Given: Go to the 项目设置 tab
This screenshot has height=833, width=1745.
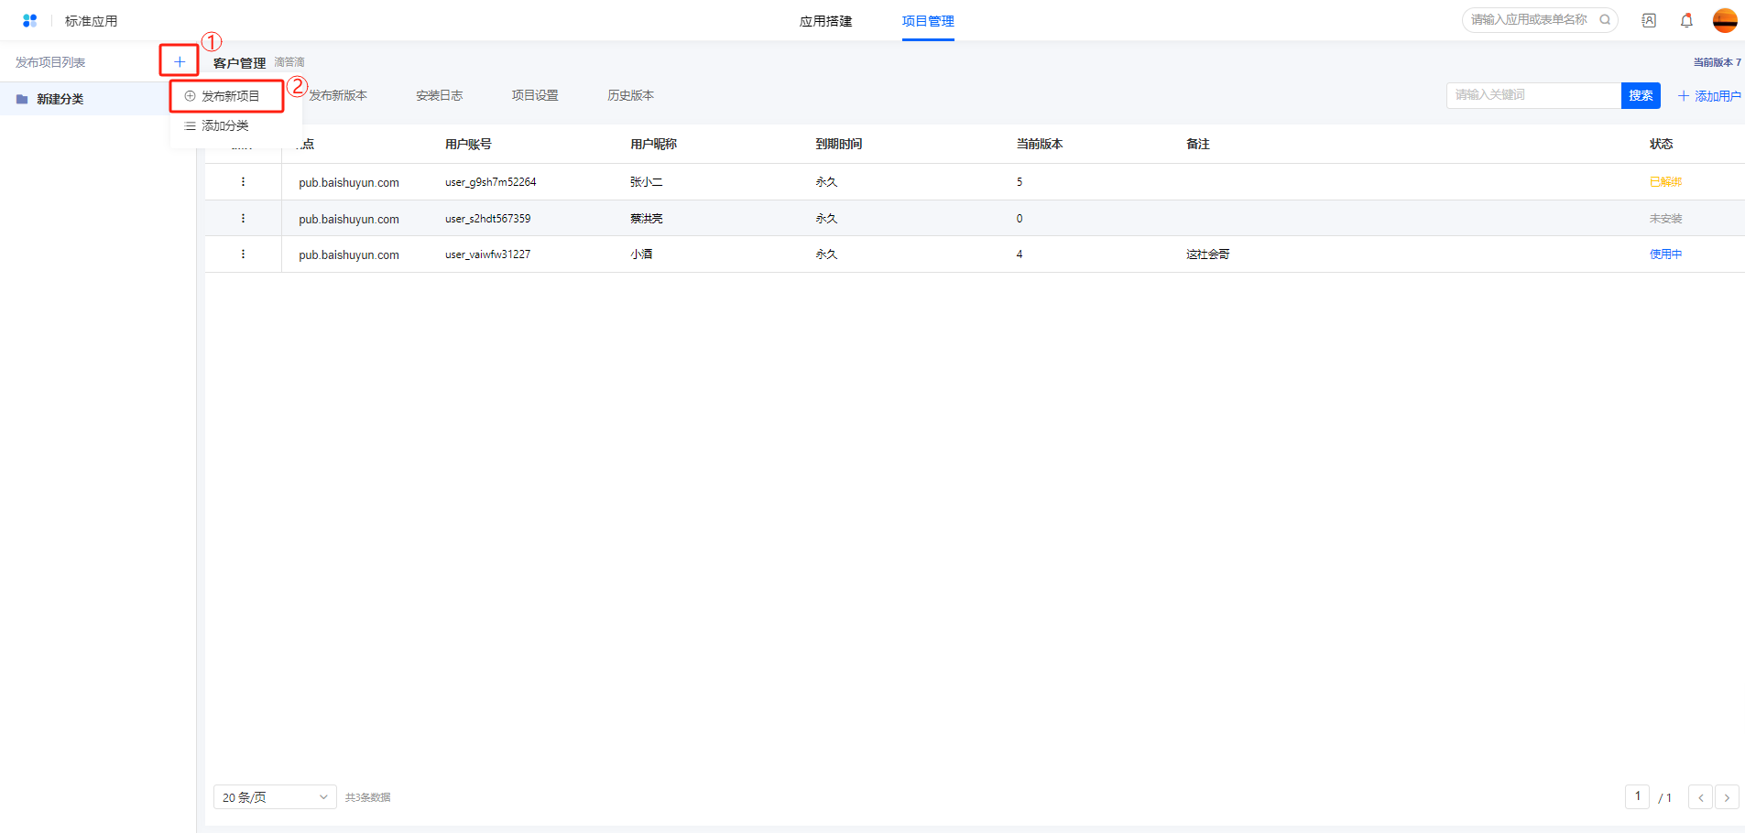Looking at the screenshot, I should tap(534, 95).
